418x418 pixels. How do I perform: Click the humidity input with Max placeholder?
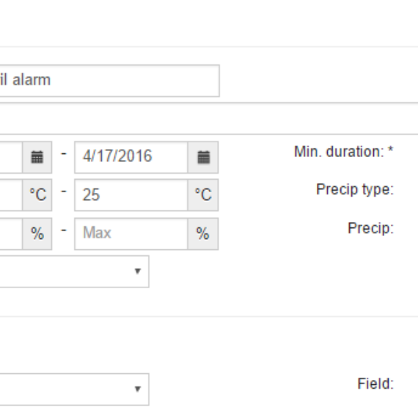pyautogui.click(x=131, y=234)
